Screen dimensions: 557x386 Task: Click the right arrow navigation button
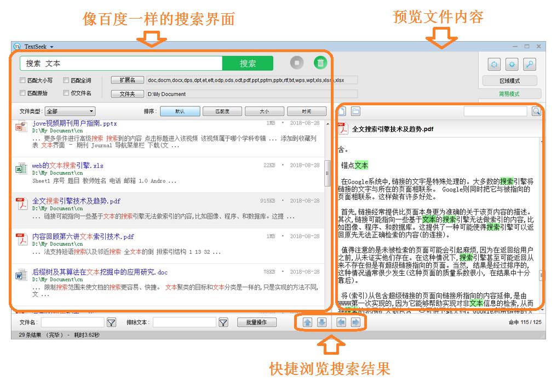[356, 322]
